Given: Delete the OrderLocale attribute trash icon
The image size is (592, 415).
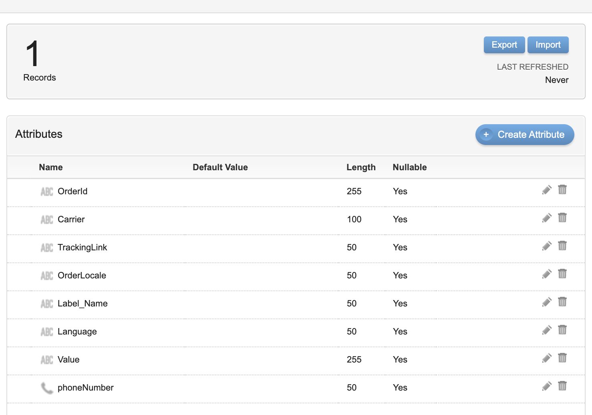Looking at the screenshot, I should pos(562,274).
